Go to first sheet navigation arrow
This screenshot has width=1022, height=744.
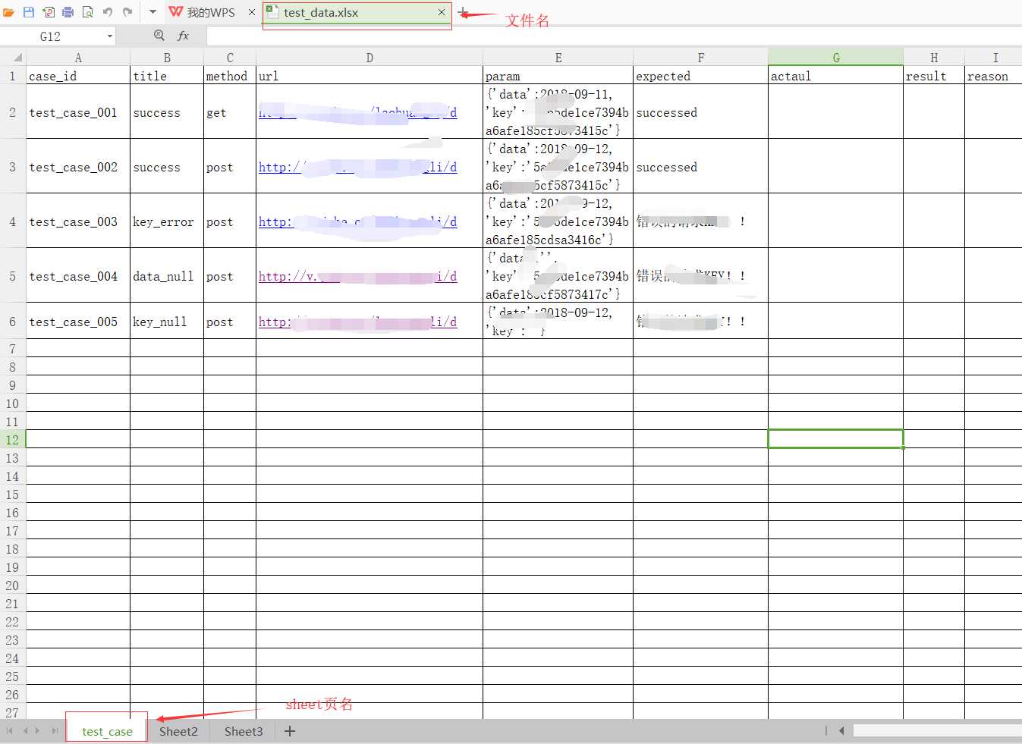pyautogui.click(x=10, y=730)
